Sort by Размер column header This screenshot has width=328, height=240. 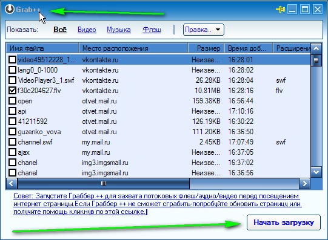[206, 48]
